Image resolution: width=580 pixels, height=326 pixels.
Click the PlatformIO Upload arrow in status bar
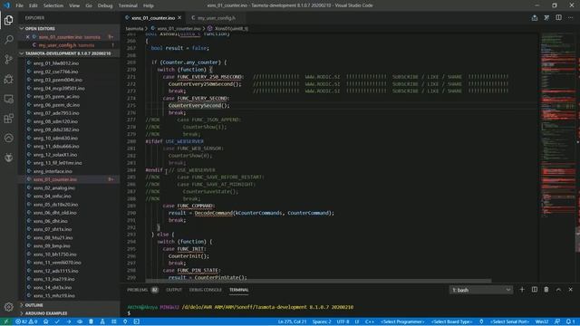(69, 321)
